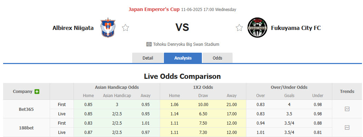363x137 pixels.
Task: Click the 188bet live Over odds 1.01
Action: 261,133
